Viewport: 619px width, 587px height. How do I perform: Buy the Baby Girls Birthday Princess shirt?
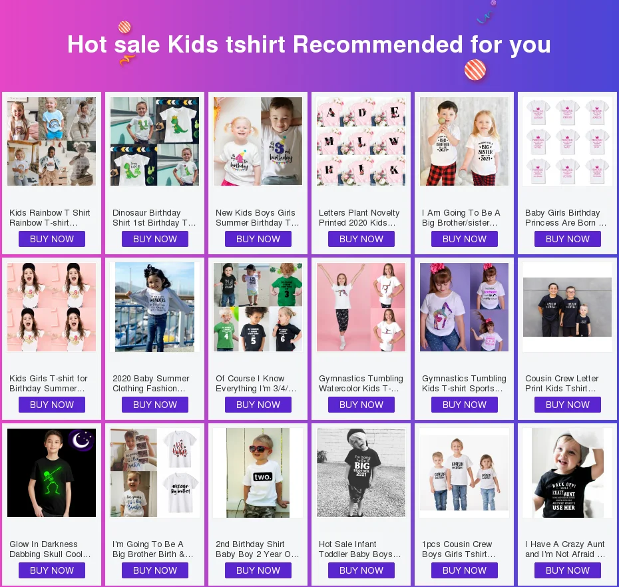(x=568, y=239)
